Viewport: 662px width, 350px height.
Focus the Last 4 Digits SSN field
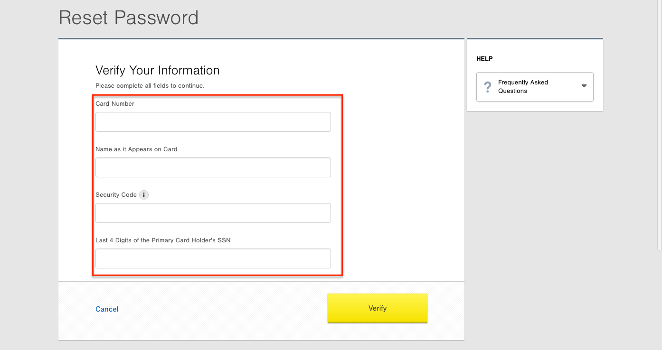click(x=213, y=258)
